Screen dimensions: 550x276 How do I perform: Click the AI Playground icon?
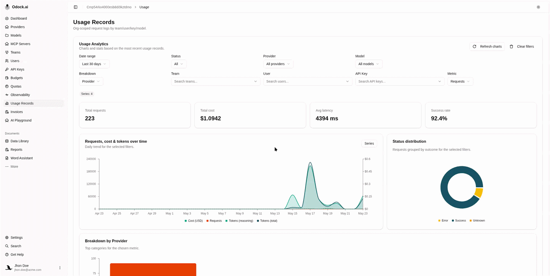(7, 120)
